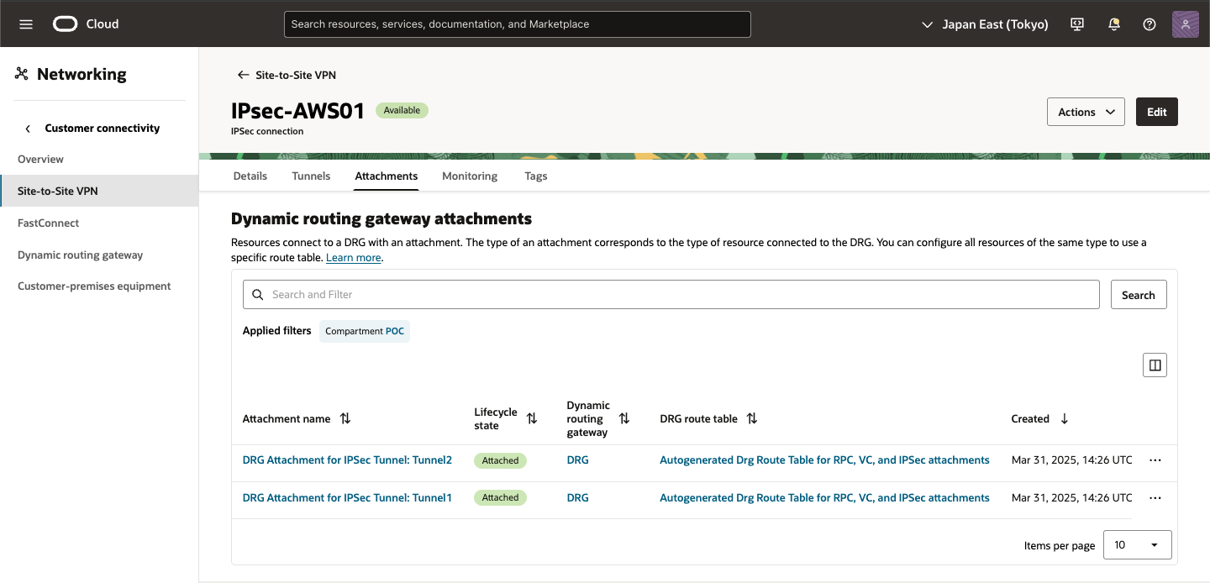Click Attached badge in Tunnel1 row
Image resolution: width=1210 pixels, height=583 pixels.
tap(501, 498)
